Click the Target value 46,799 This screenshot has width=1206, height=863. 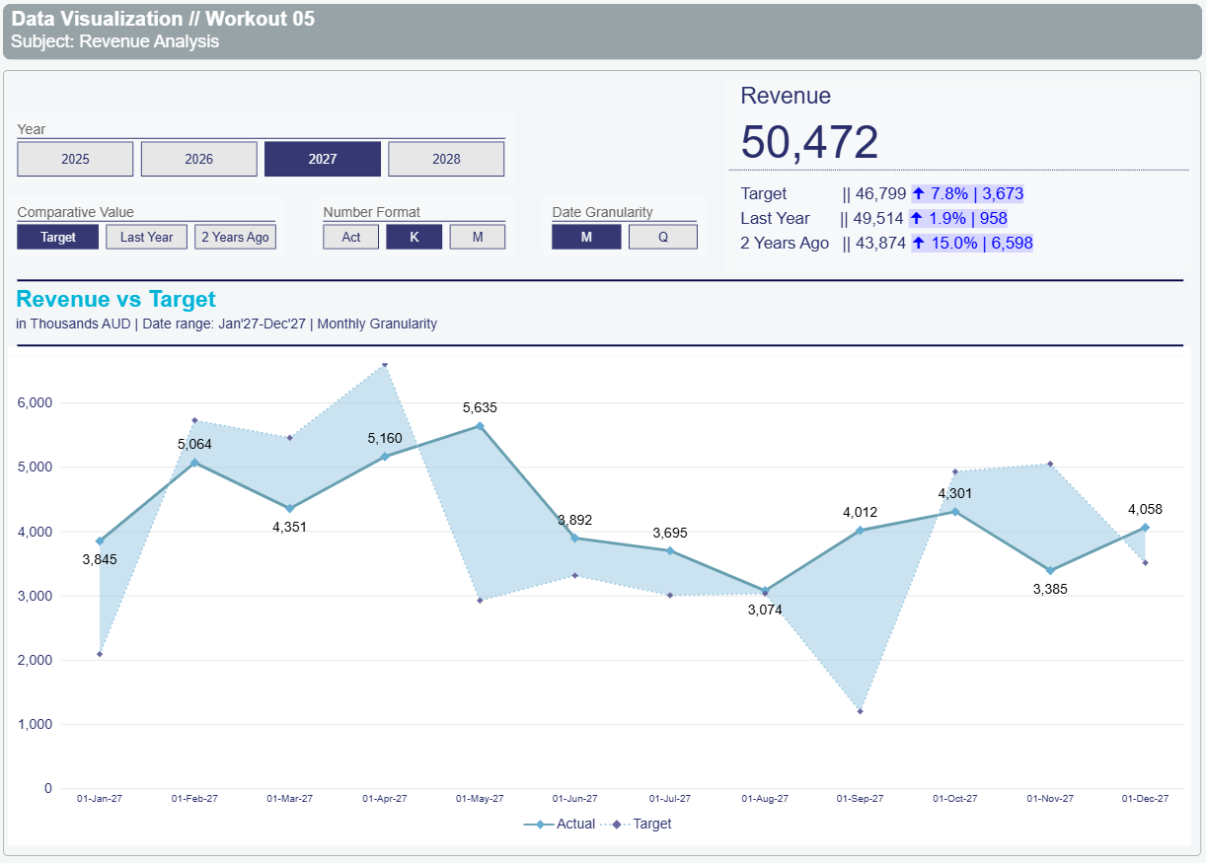tap(880, 193)
